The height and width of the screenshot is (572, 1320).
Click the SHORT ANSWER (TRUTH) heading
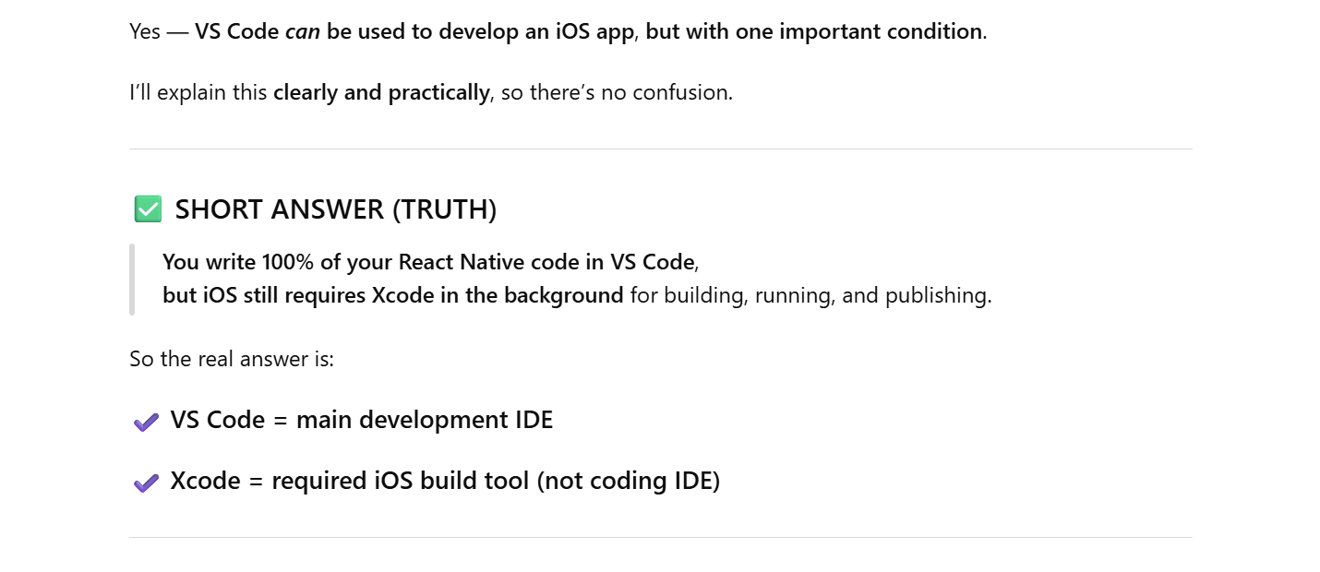[x=336, y=209]
